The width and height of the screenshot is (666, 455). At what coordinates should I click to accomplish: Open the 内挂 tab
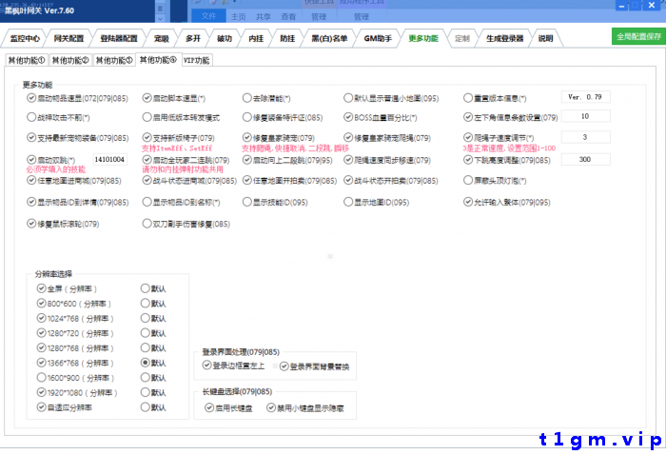tap(256, 39)
